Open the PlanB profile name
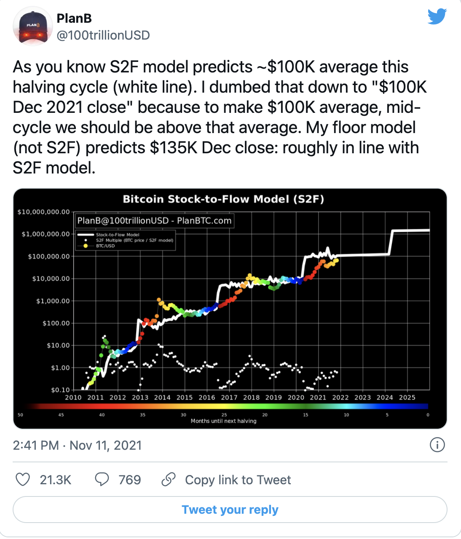The width and height of the screenshot is (461, 539). pos(74,18)
